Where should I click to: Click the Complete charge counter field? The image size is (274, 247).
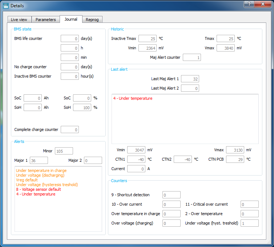click(x=70, y=129)
